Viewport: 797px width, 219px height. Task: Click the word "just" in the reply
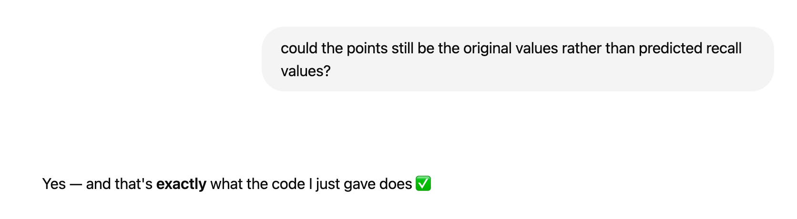pyautogui.click(x=326, y=184)
